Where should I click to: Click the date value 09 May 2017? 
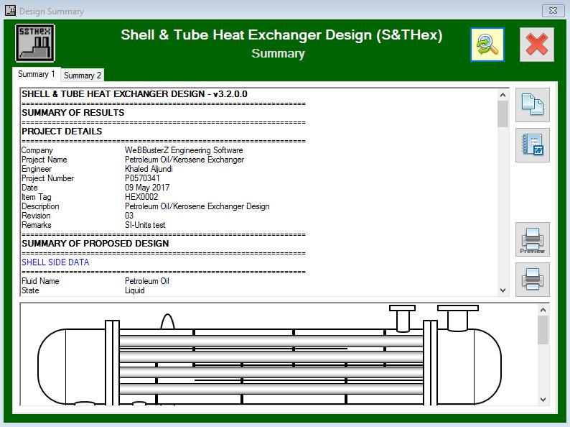coord(147,188)
